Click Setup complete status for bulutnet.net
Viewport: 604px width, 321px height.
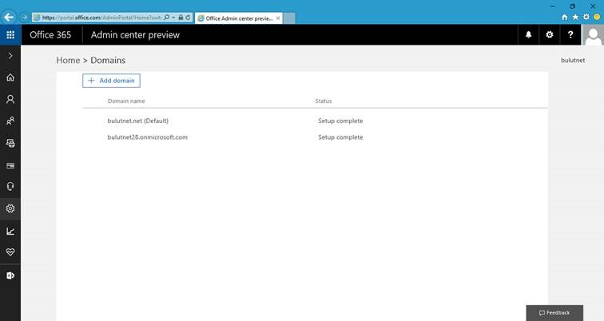pos(340,121)
